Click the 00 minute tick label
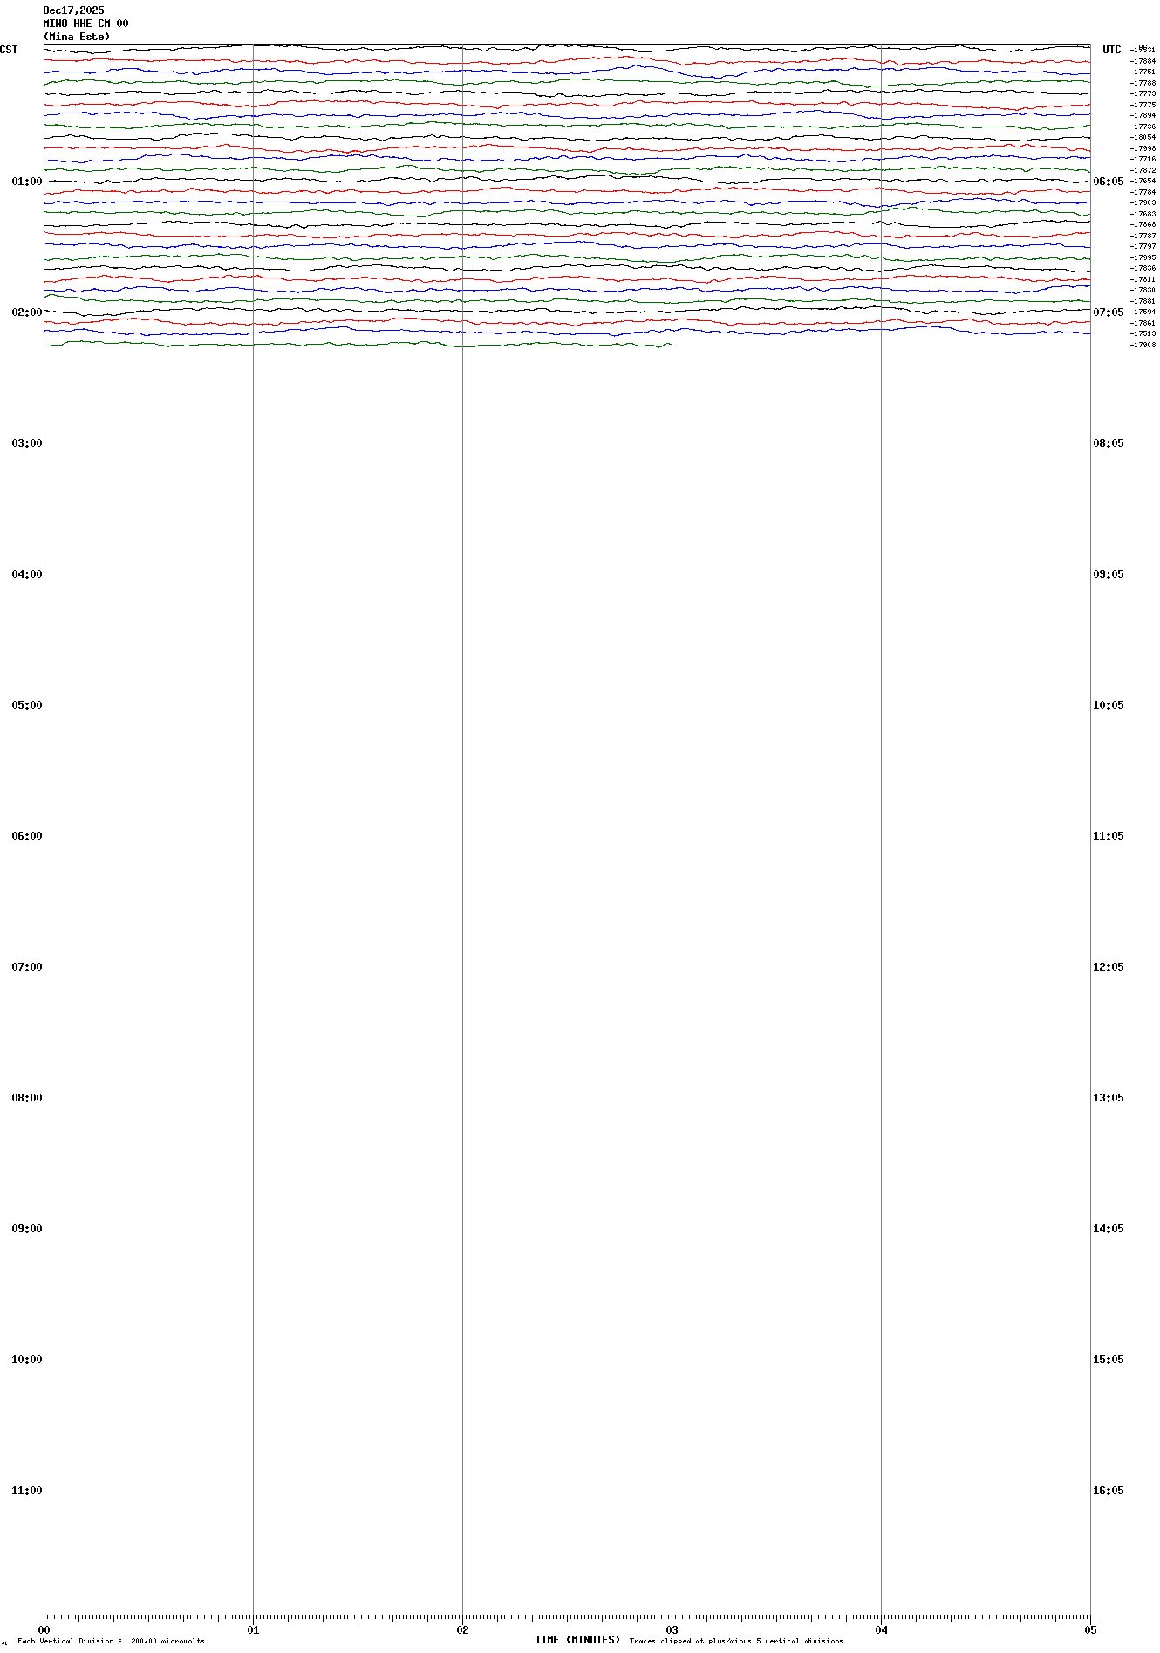This screenshot has width=1160, height=1653. (x=44, y=1629)
